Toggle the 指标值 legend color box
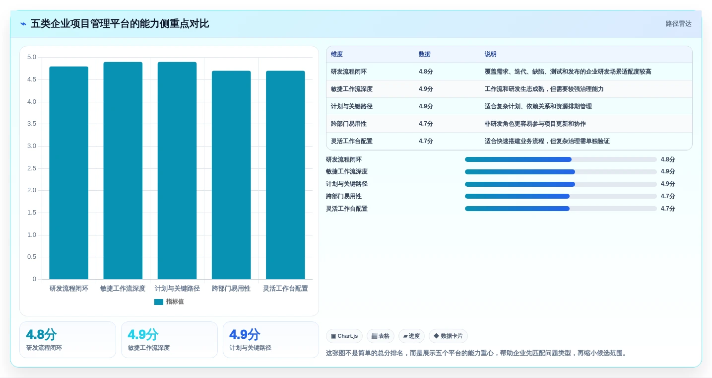Viewport: 712px width, 378px height. 159,302
